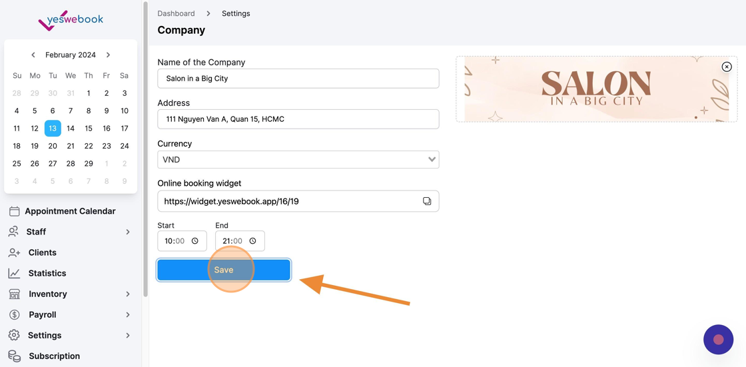This screenshot has height=367, width=746.
Task: Save the company settings
Action: (224, 270)
